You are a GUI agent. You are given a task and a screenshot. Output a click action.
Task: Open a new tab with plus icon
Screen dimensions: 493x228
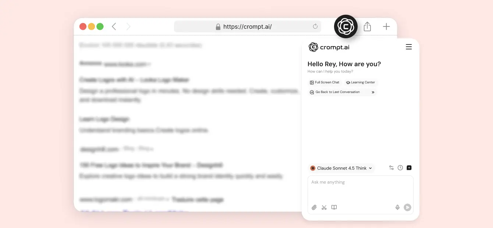[386, 26]
